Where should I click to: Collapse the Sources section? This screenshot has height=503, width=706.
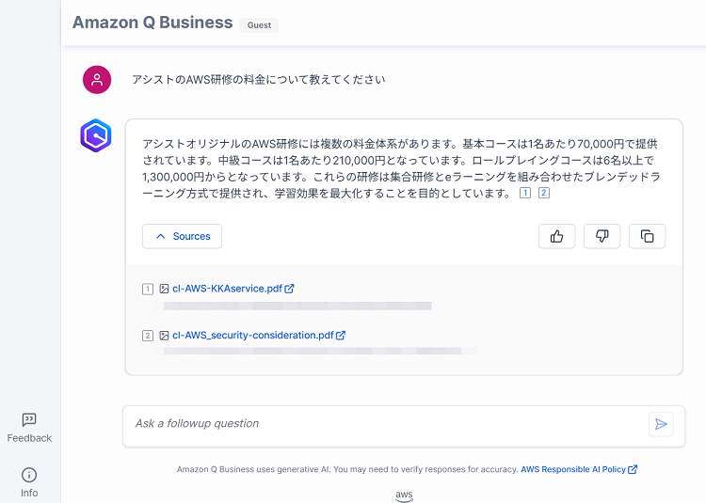(x=182, y=236)
